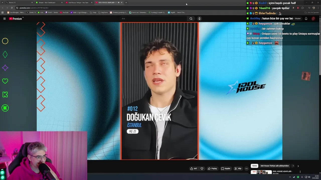Open Burning Crusade Classic bookmark
Screen dimensions: 321x180
(x=157, y=12)
